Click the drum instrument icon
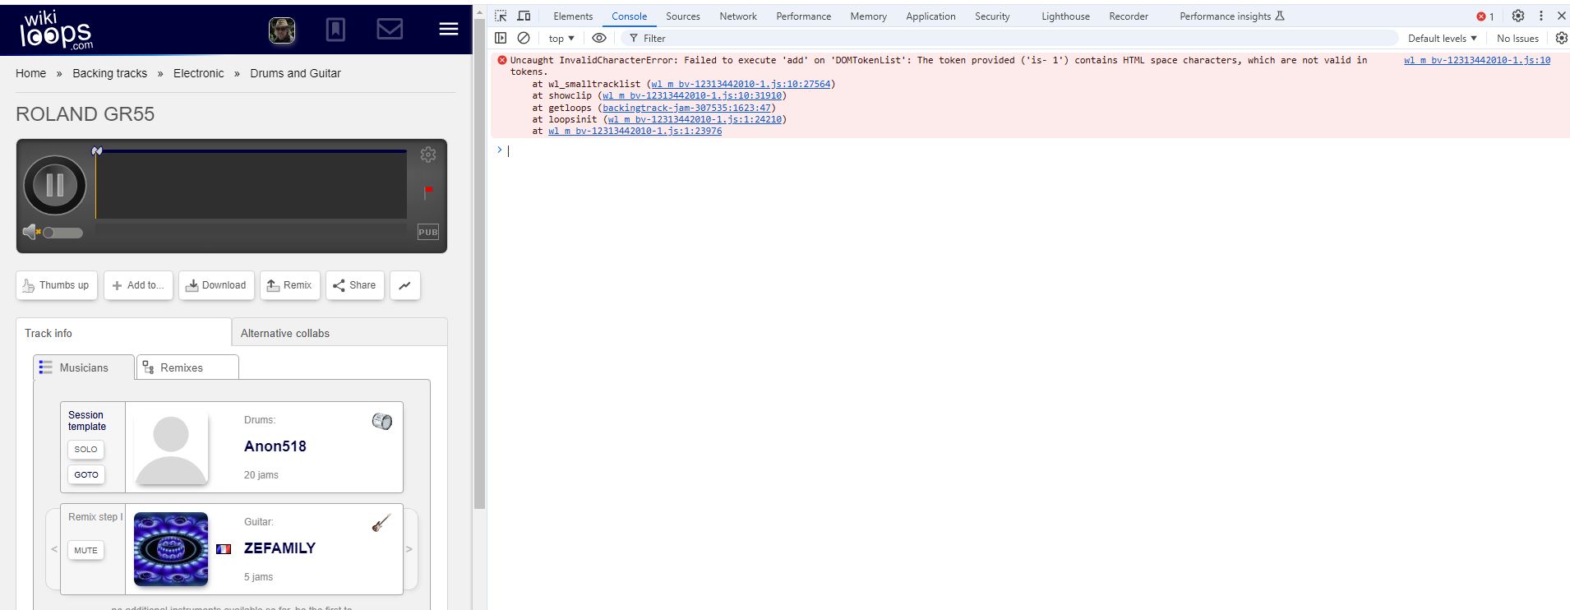The width and height of the screenshot is (1570, 610). pos(382,421)
